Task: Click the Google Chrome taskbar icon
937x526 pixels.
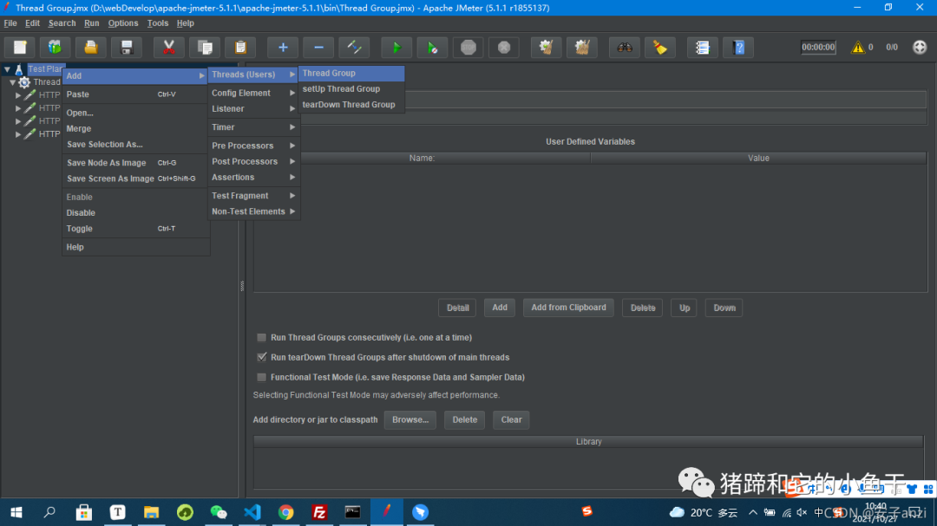Action: click(285, 512)
